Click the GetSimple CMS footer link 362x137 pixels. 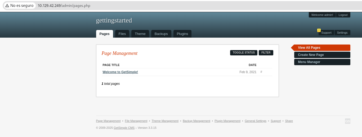pyautogui.click(x=124, y=128)
